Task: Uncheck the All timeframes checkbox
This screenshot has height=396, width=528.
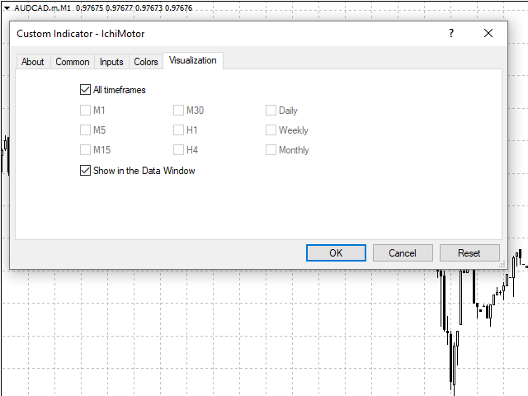Action: (86, 90)
